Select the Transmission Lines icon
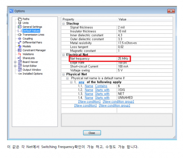 click(20, 35)
